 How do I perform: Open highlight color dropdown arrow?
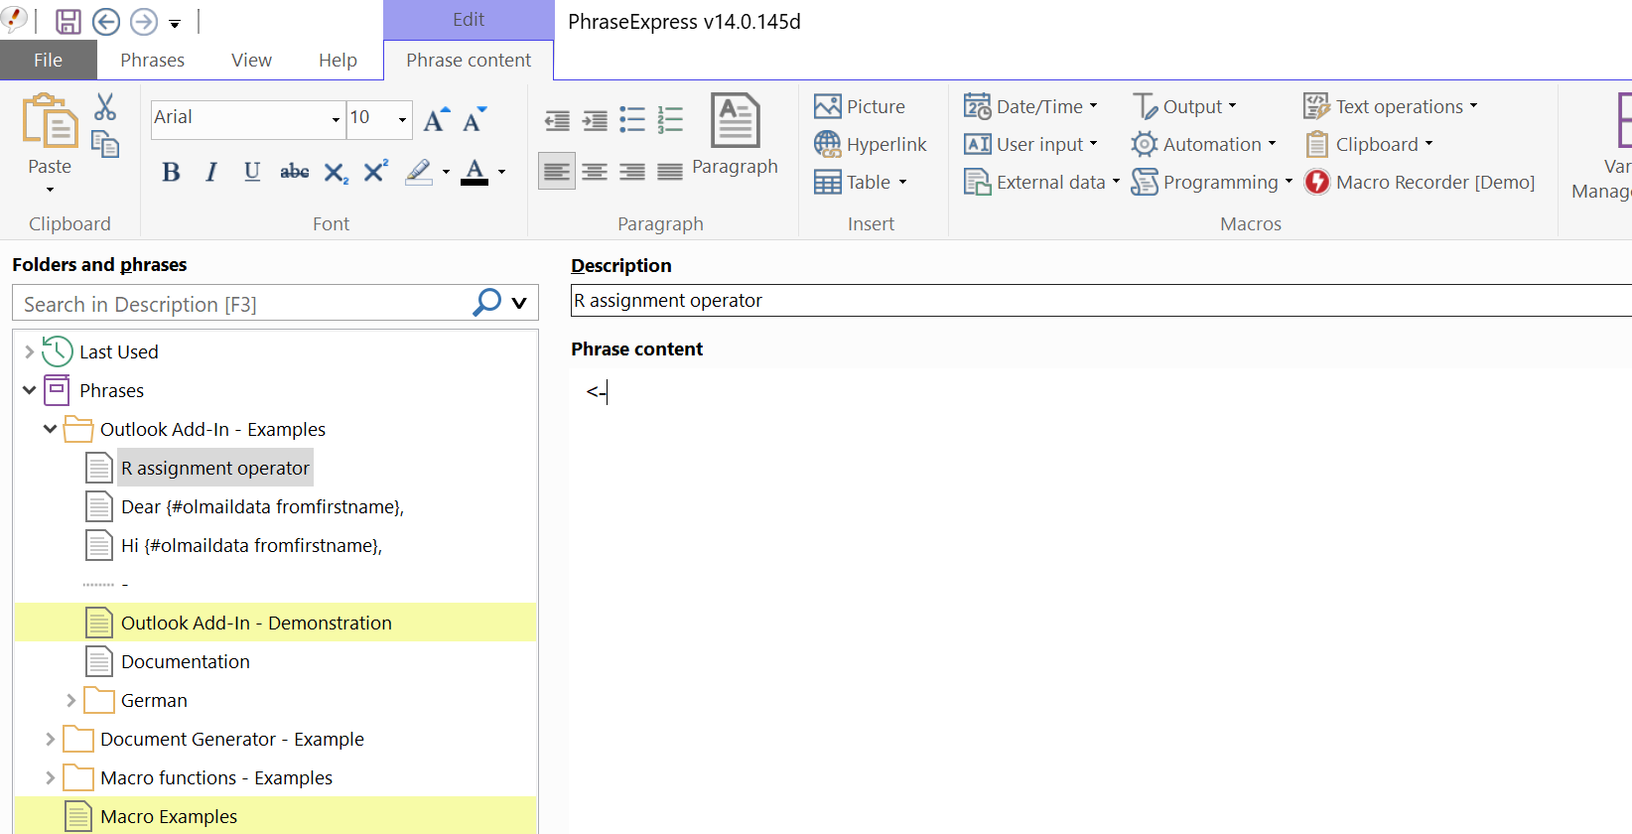tap(446, 172)
